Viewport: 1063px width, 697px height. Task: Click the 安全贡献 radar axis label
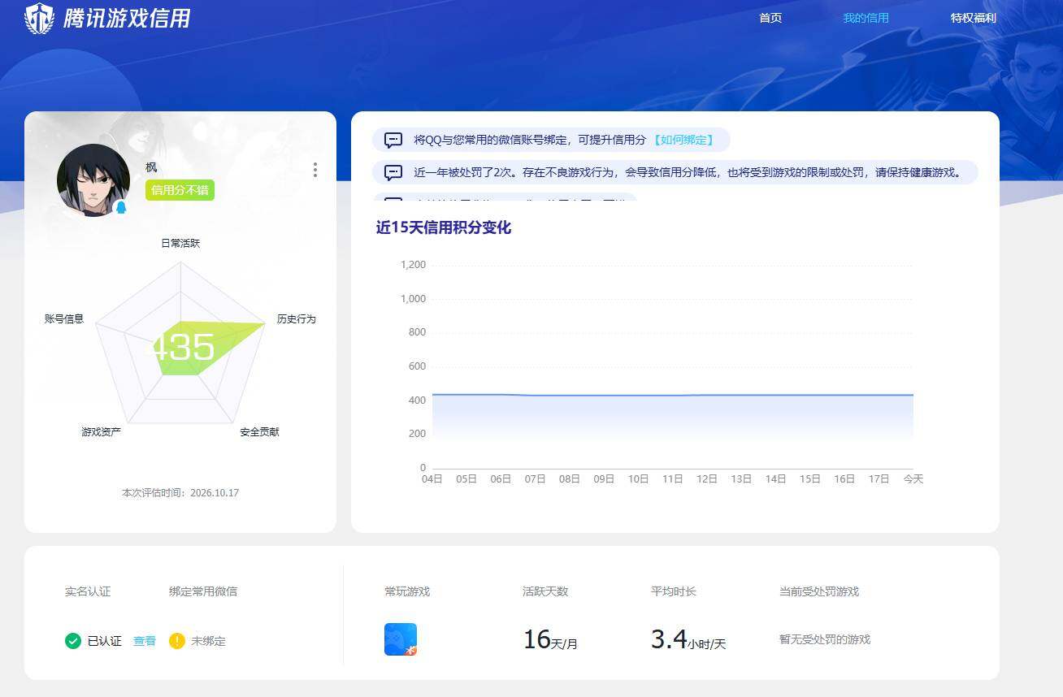point(259,431)
